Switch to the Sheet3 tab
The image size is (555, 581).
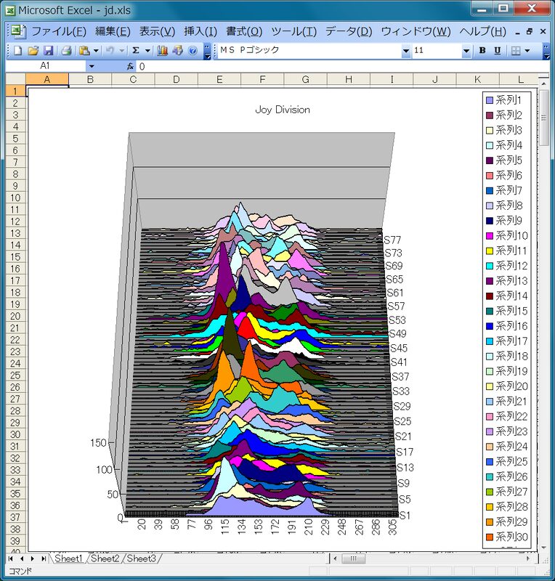(x=141, y=558)
